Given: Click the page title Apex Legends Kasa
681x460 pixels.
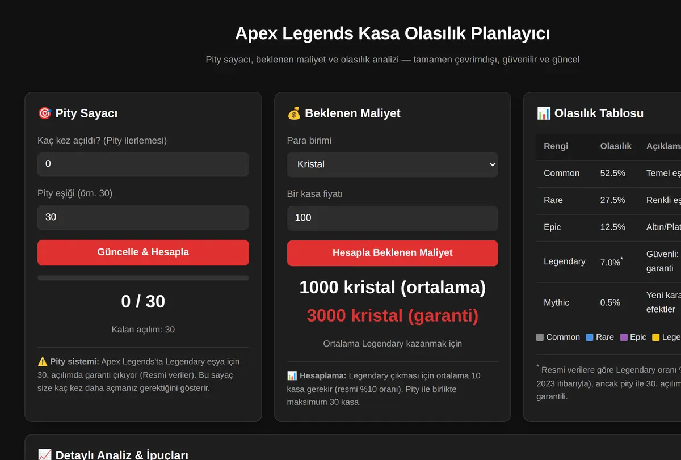Looking at the screenshot, I should tap(392, 33).
